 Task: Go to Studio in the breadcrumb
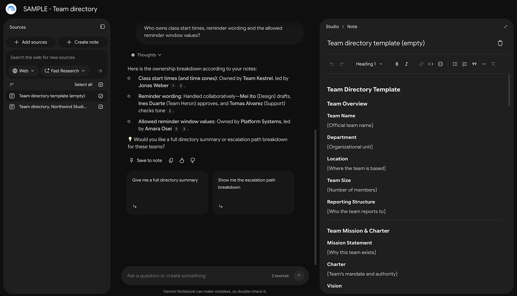pos(332,27)
